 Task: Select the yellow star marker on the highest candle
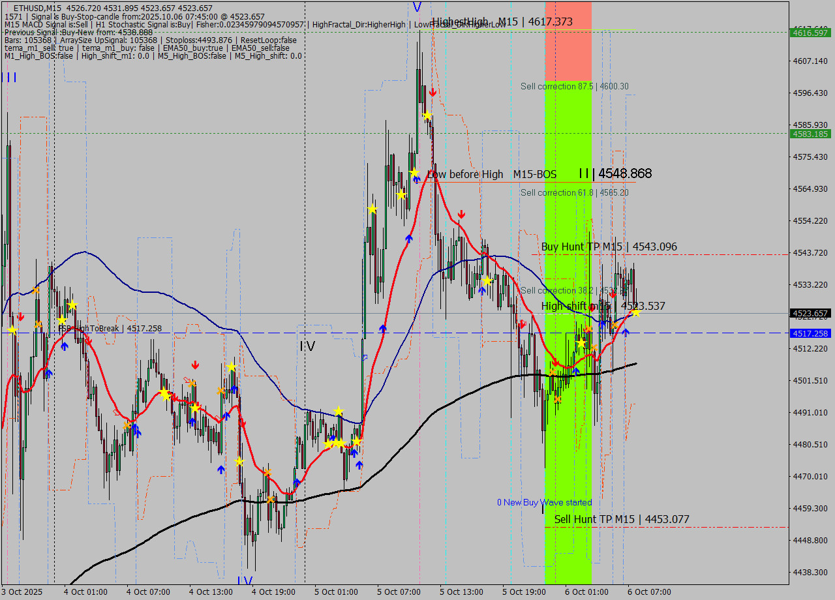427,115
